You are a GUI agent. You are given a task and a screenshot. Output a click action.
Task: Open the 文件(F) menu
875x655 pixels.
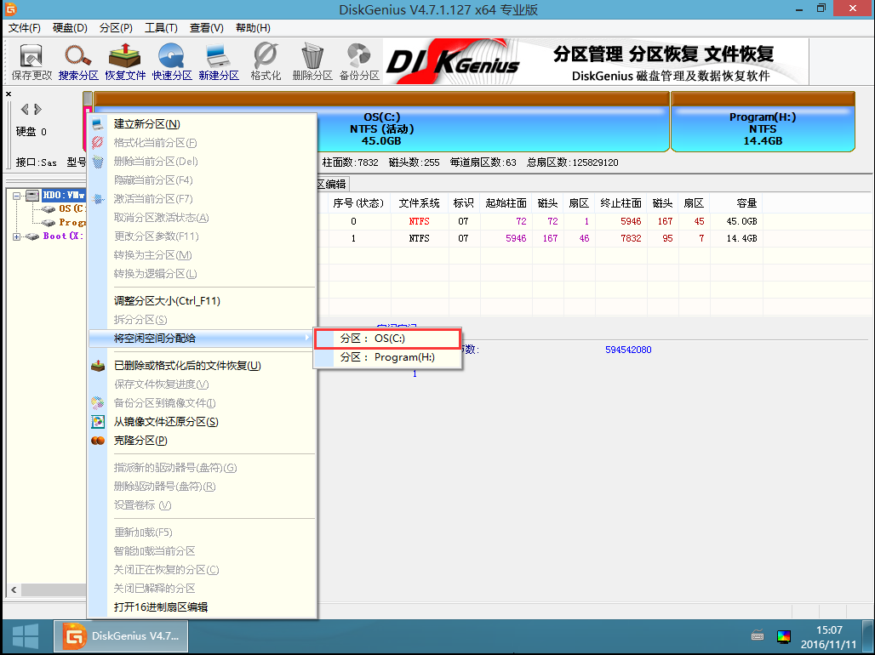point(24,28)
